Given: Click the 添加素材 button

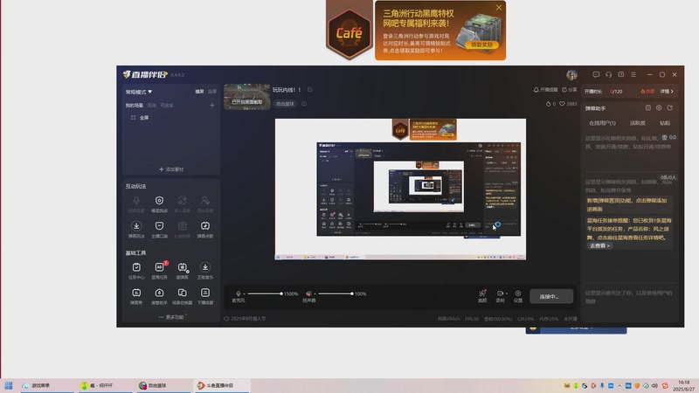Looking at the screenshot, I should point(171,169).
